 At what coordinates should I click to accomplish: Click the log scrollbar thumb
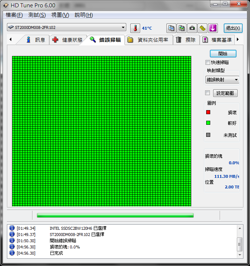coord(240,244)
